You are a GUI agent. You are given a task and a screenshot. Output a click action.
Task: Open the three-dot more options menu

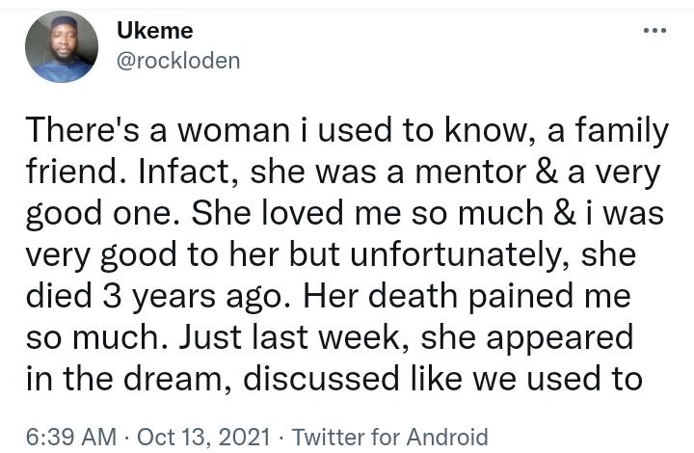click(x=654, y=31)
